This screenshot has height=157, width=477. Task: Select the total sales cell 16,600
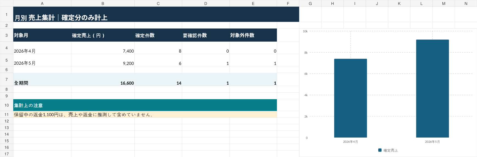coord(103,79)
